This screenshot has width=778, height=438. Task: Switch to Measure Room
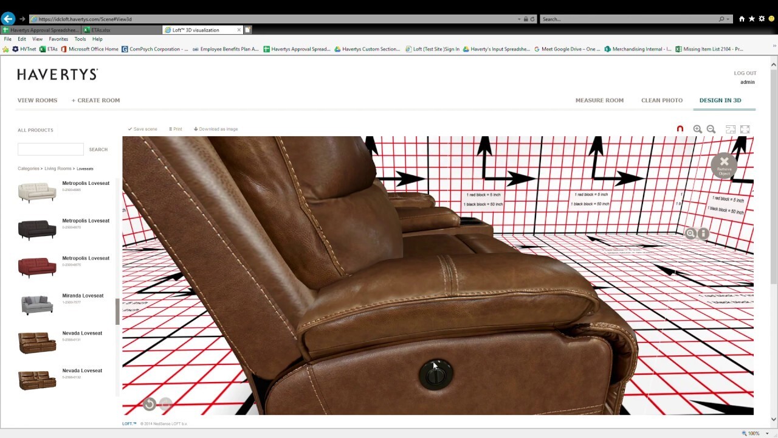(x=599, y=100)
